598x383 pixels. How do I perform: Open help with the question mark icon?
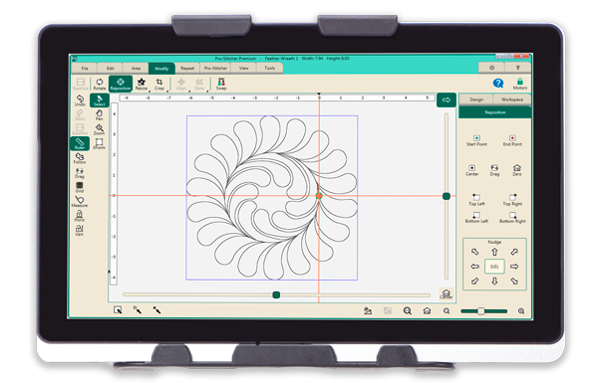click(x=497, y=83)
